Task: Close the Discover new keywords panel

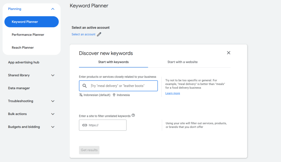Action: (x=229, y=53)
